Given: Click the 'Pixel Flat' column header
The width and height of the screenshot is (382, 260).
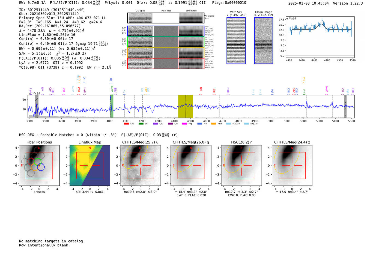Looking at the screenshot, I should (166, 11).
